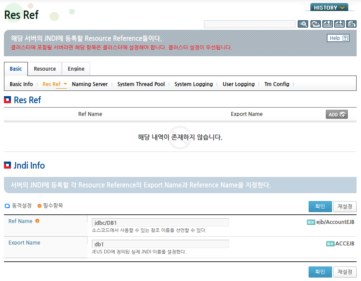Click the Res Ref section heading icon
The image size is (361, 281).
pos(7,100)
